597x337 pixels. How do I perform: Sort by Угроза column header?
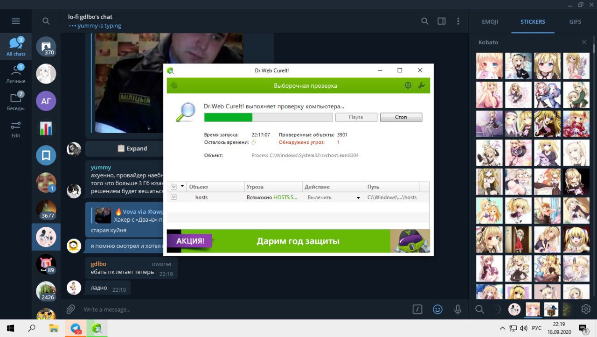[x=273, y=187]
